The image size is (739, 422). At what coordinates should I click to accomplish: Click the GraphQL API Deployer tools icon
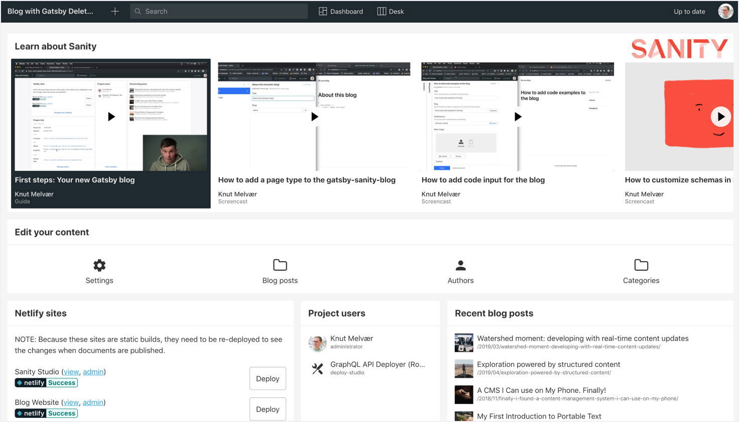click(317, 369)
